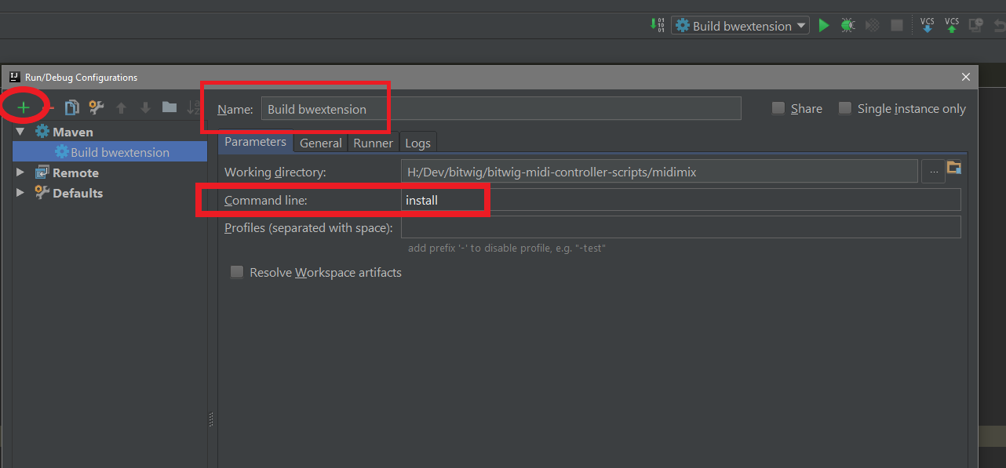Click the create new folder icon
Screen dimensions: 1006x468
click(169, 107)
